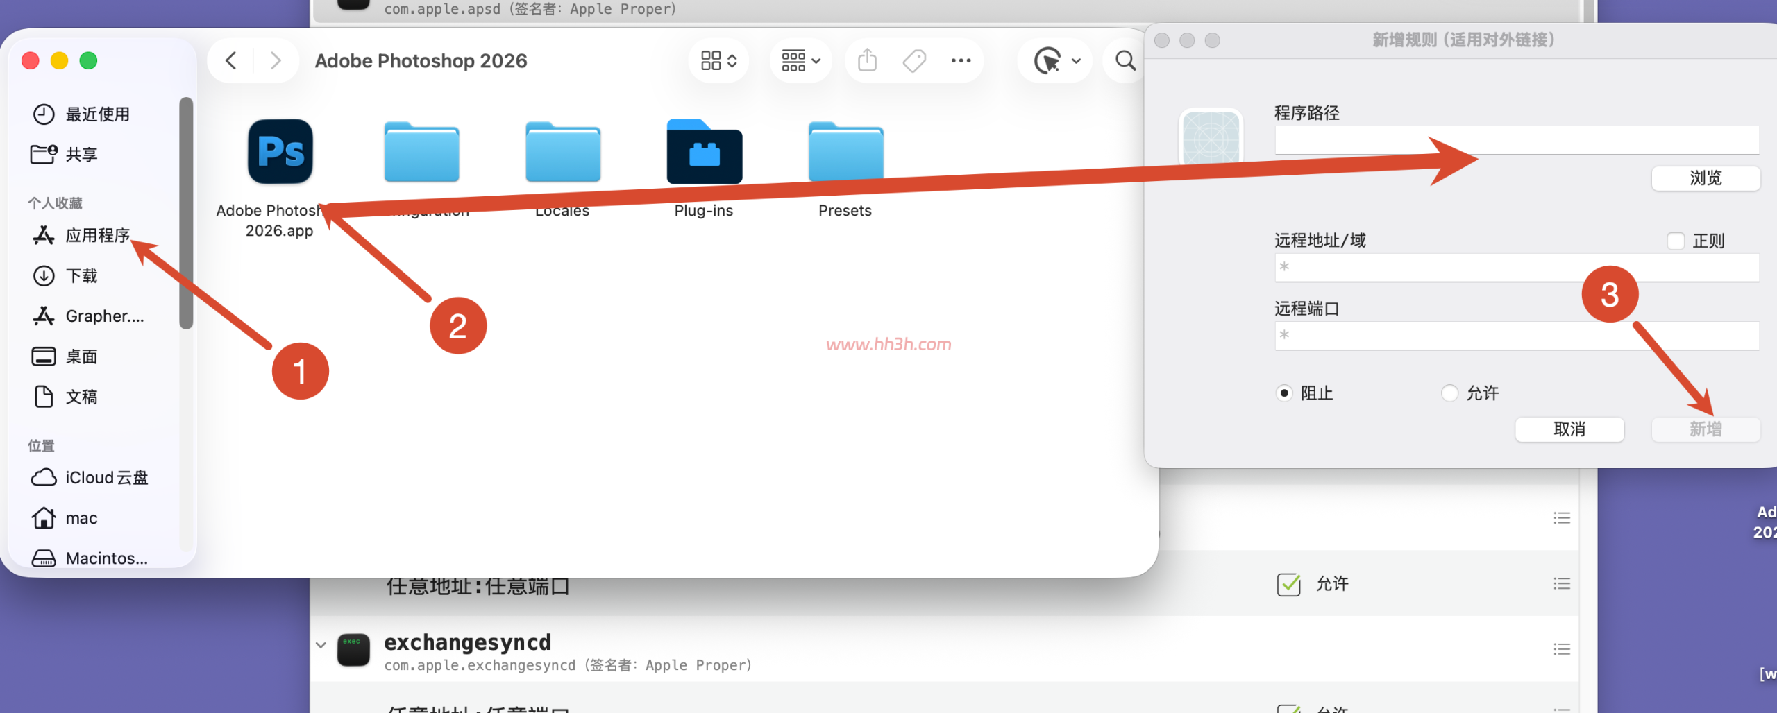
Task: Go back in the Finder window
Action: pos(231,61)
